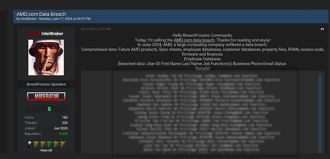
Task: Click "Hello BreachForums Community." greeting line
Action: (202, 35)
